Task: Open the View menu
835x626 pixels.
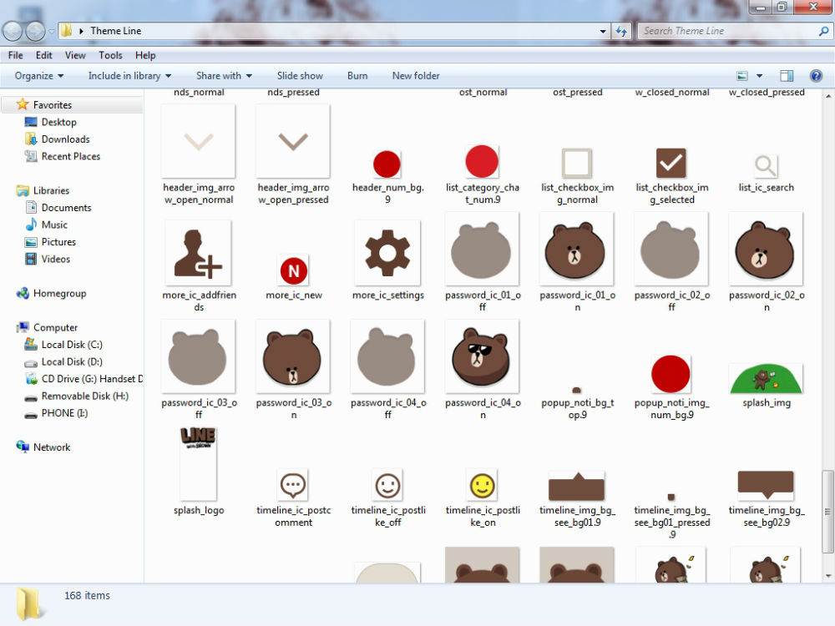Action: point(75,55)
